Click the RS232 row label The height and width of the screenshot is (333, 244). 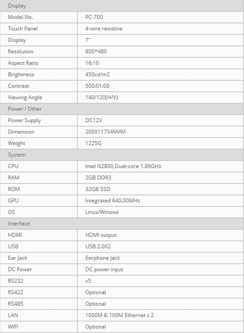point(16,281)
